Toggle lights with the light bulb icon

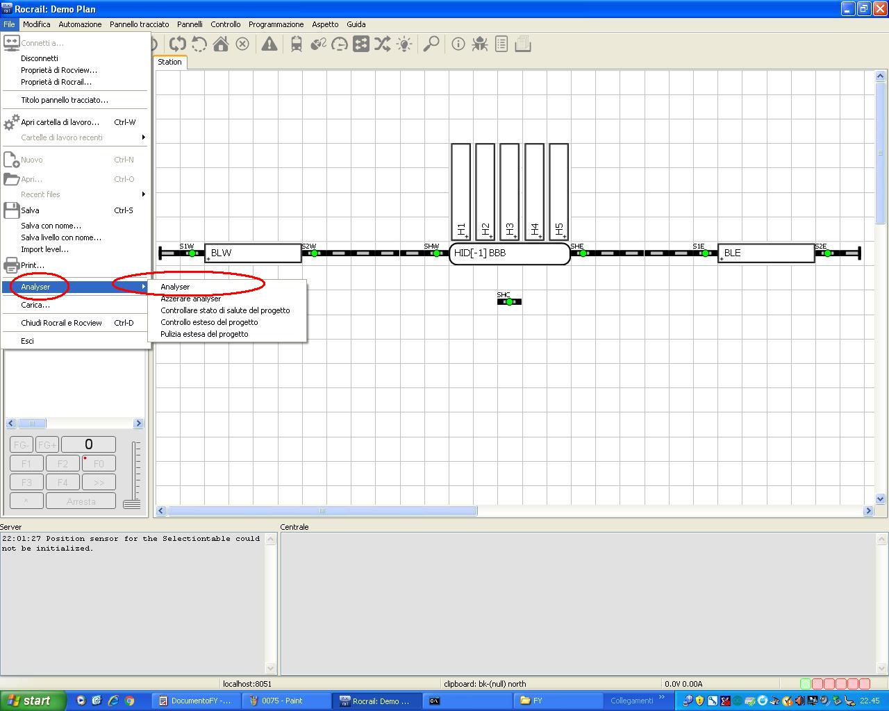pyautogui.click(x=404, y=44)
